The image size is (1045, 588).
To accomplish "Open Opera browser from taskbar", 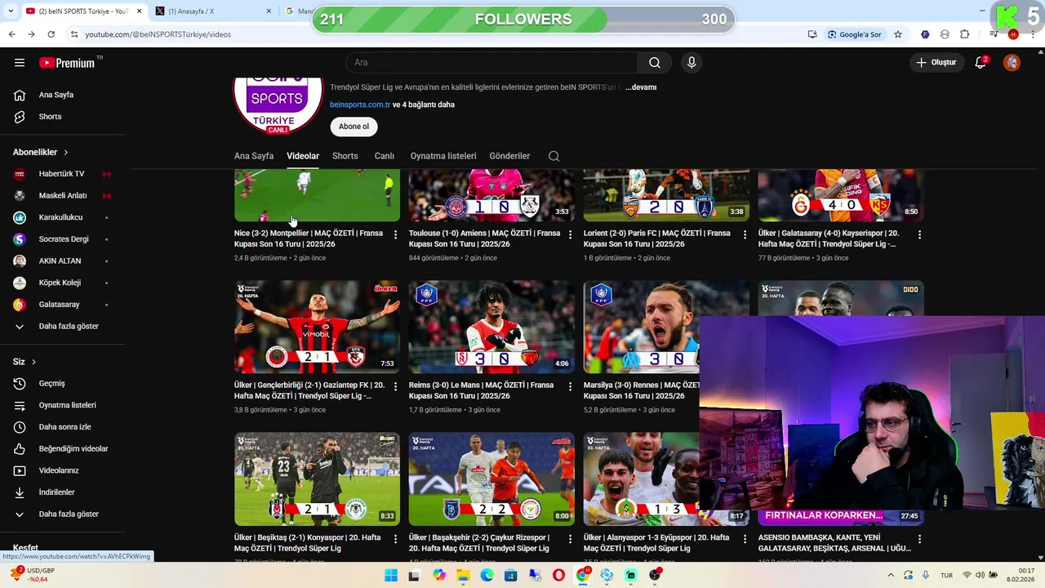I will tap(558, 576).
